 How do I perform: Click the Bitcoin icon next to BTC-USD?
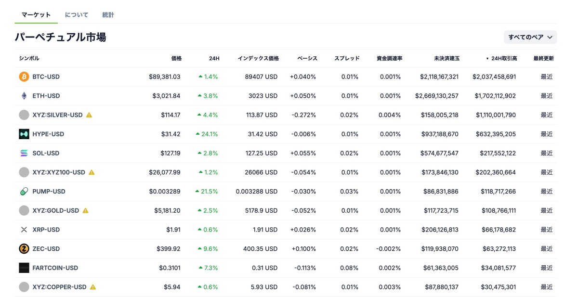[24, 77]
